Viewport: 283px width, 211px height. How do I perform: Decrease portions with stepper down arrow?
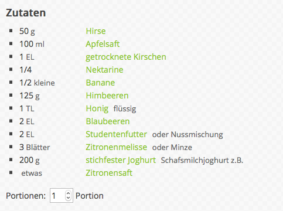[68, 198]
